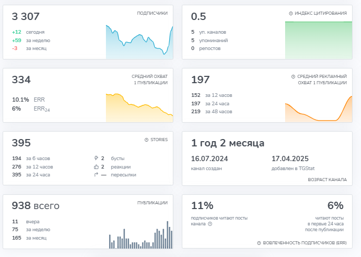Click the lightning bolt бусты icon

[96, 158]
